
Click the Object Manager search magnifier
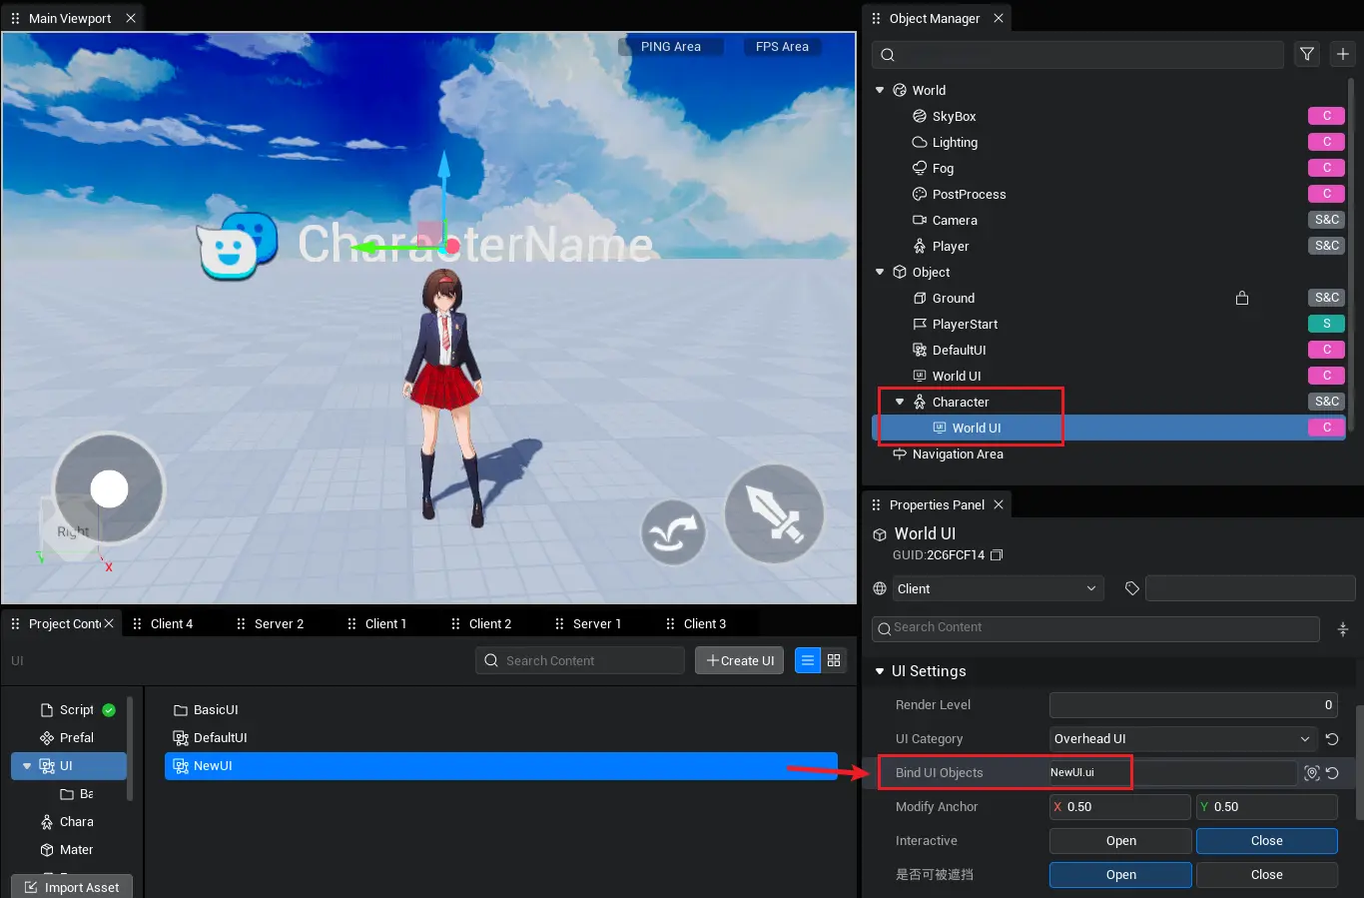(x=888, y=55)
